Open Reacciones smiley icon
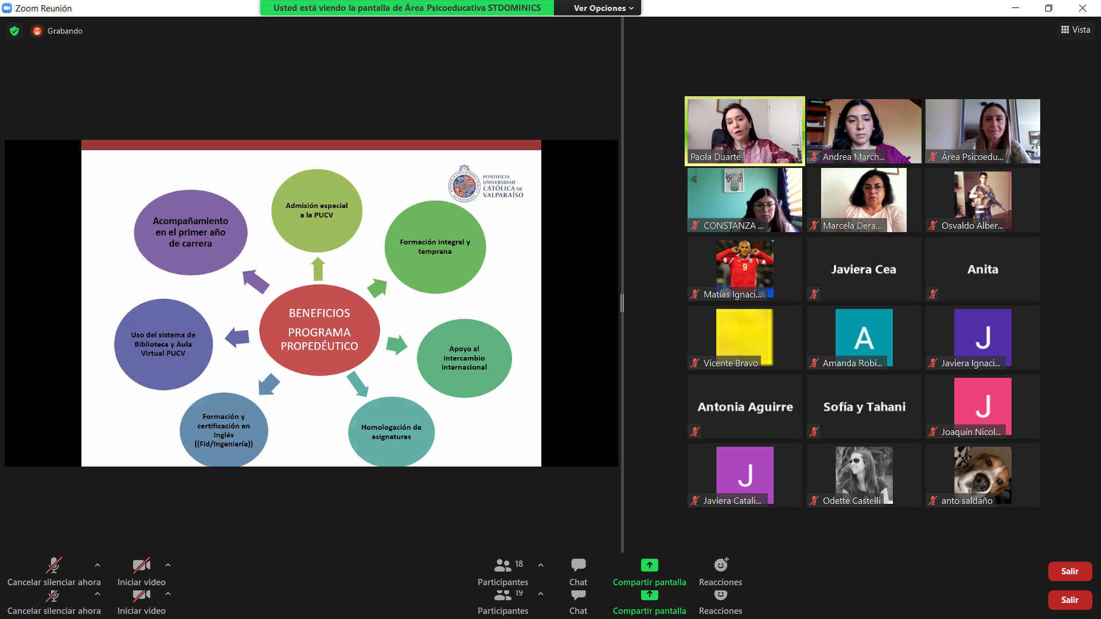Viewport: 1101px width, 619px height. coord(720,565)
